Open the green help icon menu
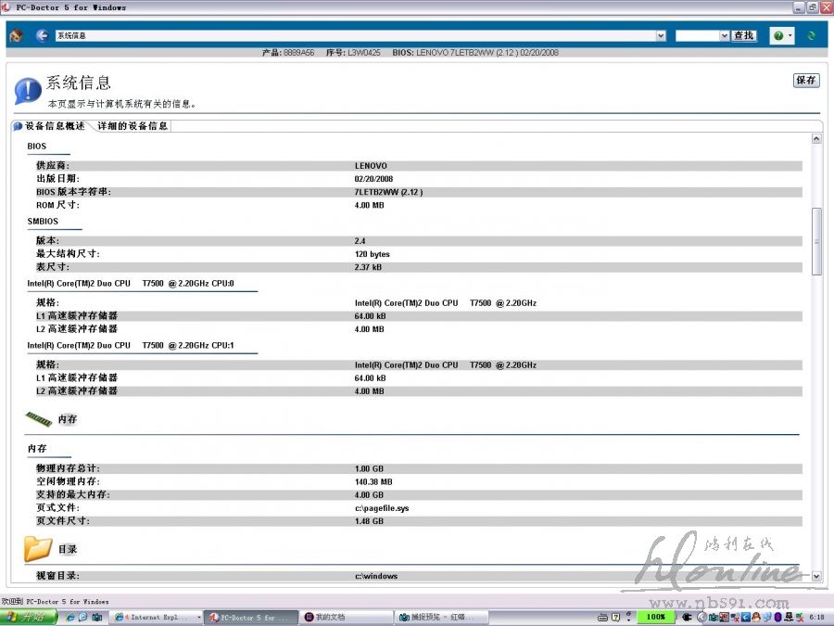This screenshot has width=834, height=626. [x=781, y=35]
